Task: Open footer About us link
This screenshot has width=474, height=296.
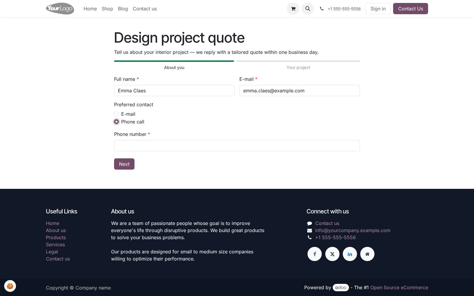Action: (x=56, y=230)
